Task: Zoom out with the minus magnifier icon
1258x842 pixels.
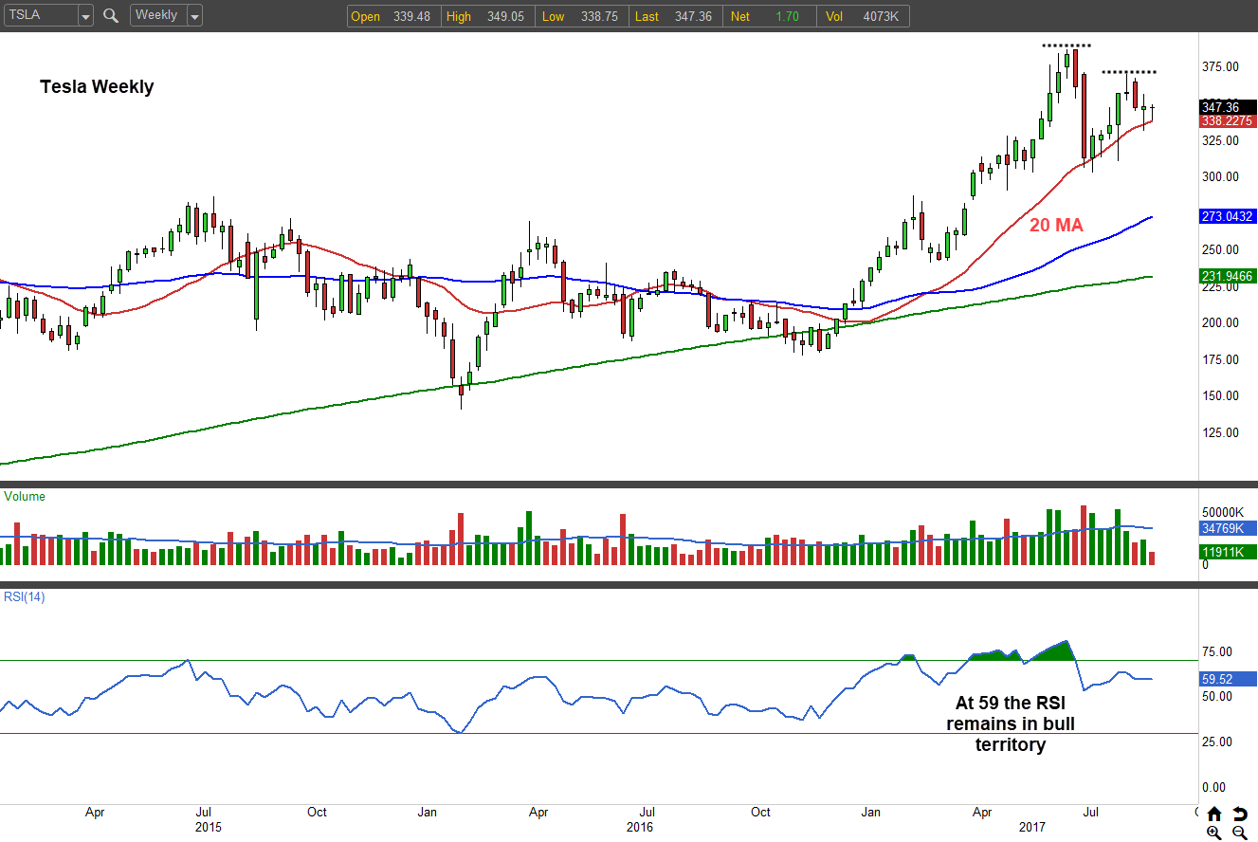Action: pyautogui.click(x=1239, y=833)
